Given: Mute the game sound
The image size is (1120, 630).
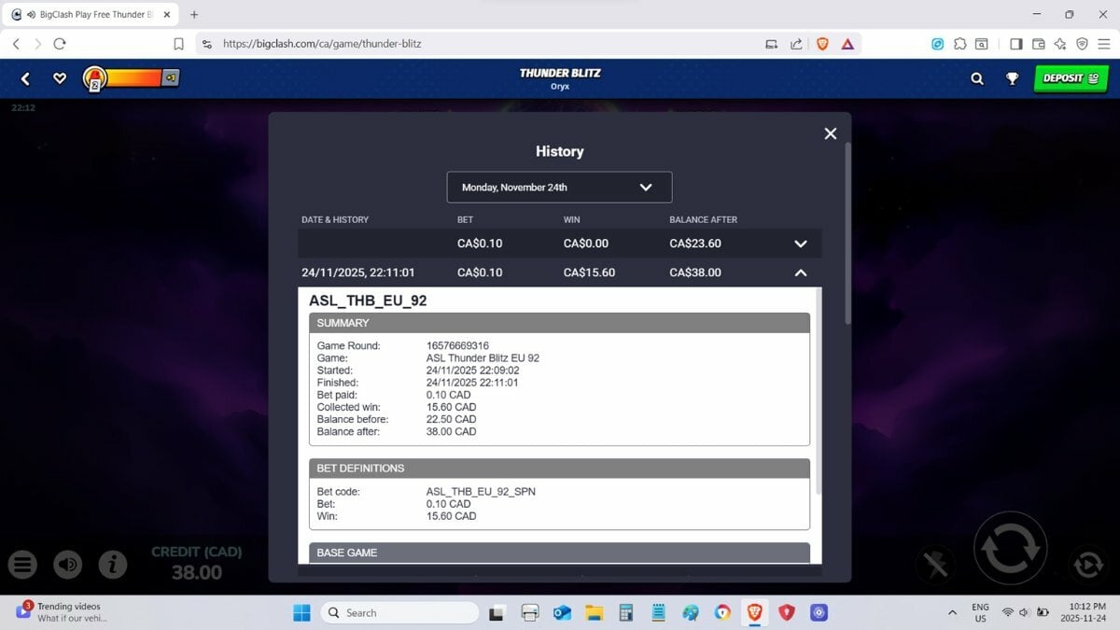Looking at the screenshot, I should tap(67, 564).
